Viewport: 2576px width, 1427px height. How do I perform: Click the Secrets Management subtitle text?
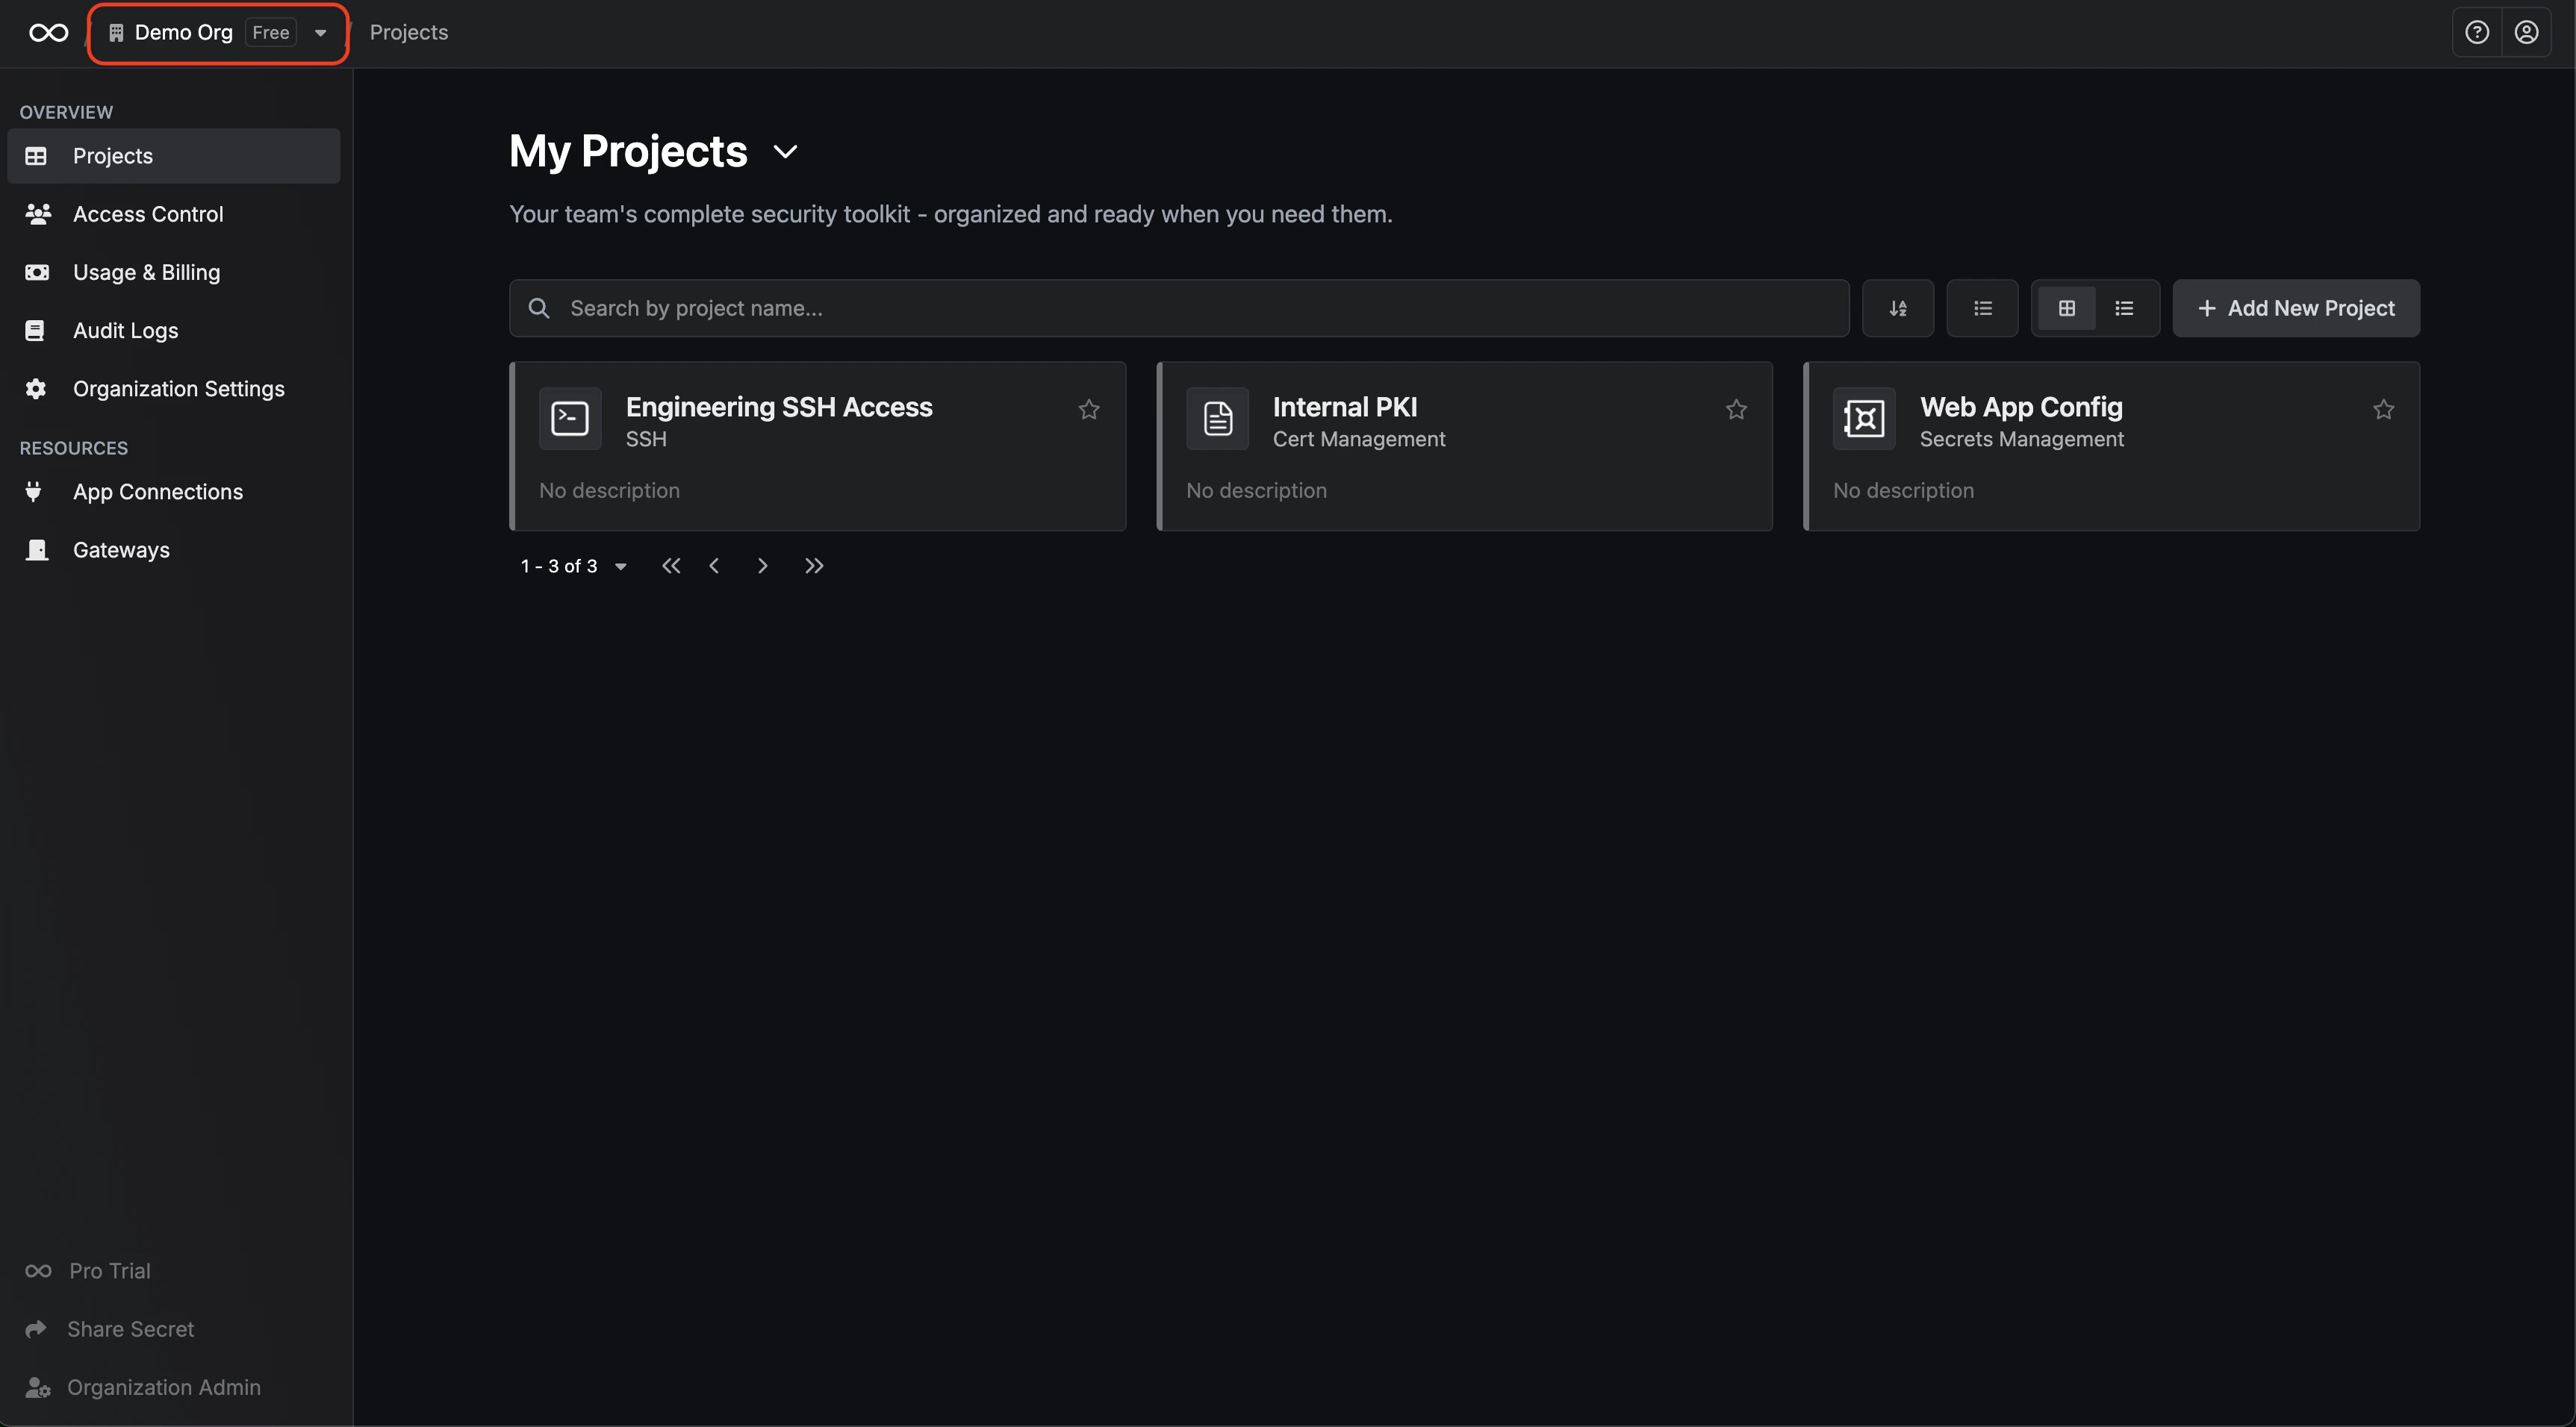[x=2021, y=439]
